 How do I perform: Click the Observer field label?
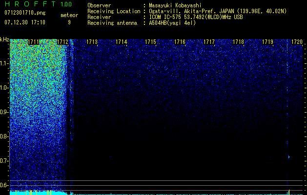pos(99,6)
